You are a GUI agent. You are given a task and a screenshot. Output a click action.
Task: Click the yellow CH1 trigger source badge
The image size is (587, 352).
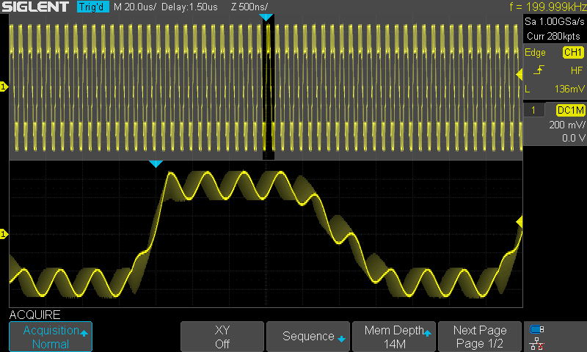point(572,53)
